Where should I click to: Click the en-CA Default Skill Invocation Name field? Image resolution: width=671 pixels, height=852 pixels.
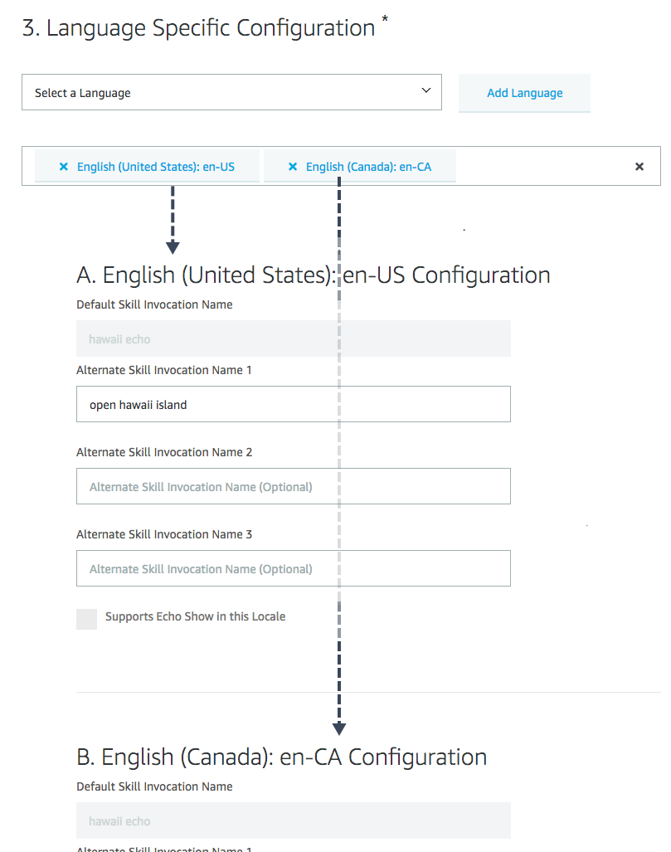tap(293, 821)
